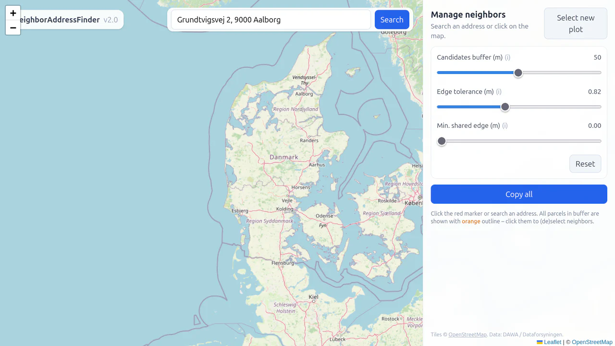The image size is (615, 346).
Task: Click Randers city label on map
Action: [x=309, y=140]
